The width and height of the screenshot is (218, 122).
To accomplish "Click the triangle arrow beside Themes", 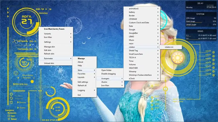I will tap(18, 107).
